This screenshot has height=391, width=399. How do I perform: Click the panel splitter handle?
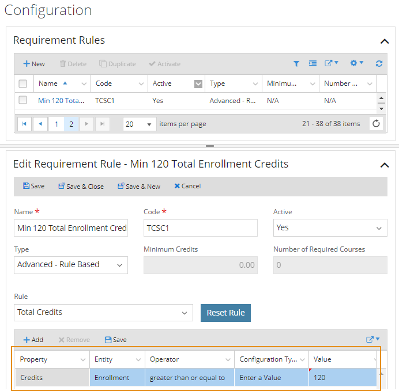(x=210, y=146)
